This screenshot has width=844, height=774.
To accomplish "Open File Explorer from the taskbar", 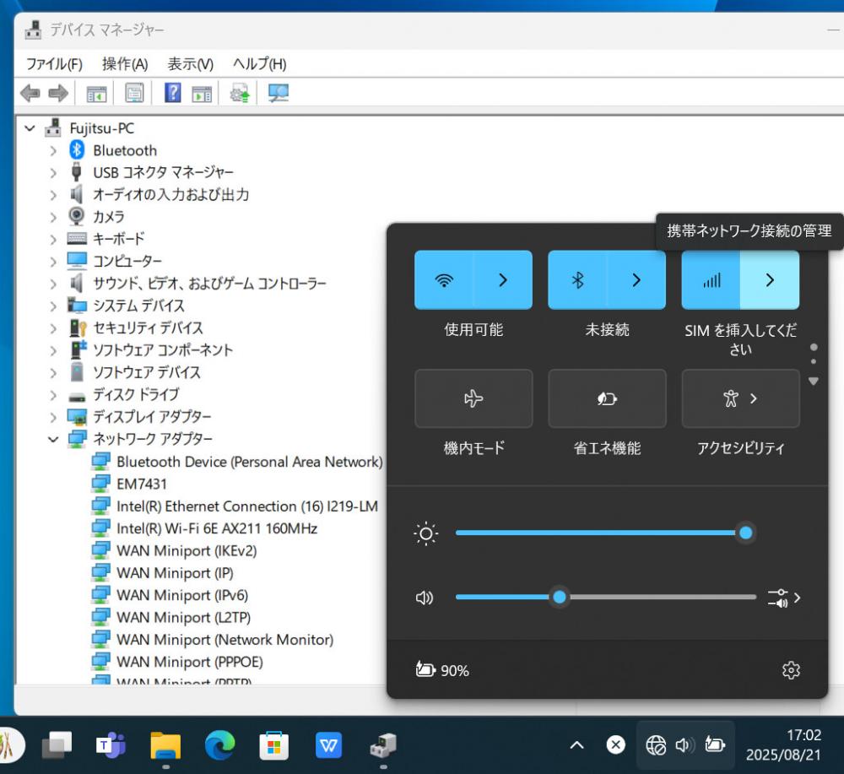I will [165, 745].
